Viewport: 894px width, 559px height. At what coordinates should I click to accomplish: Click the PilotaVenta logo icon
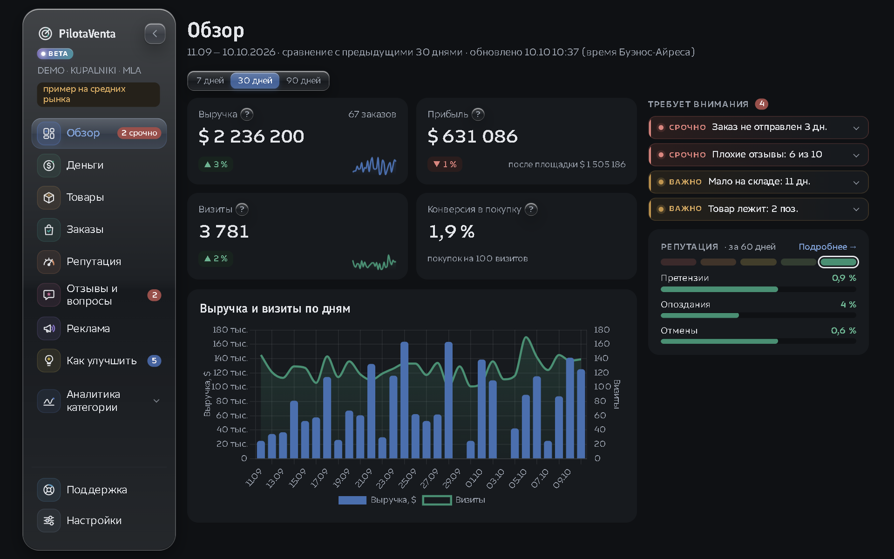click(x=45, y=34)
